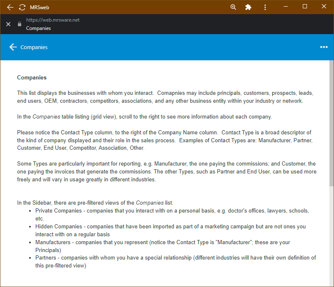Click the Partners bullet item
The height and width of the screenshot is (287, 334).
(x=176, y=262)
